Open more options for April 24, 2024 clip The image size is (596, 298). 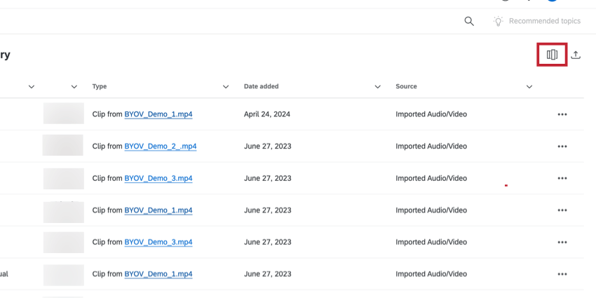[x=562, y=114]
